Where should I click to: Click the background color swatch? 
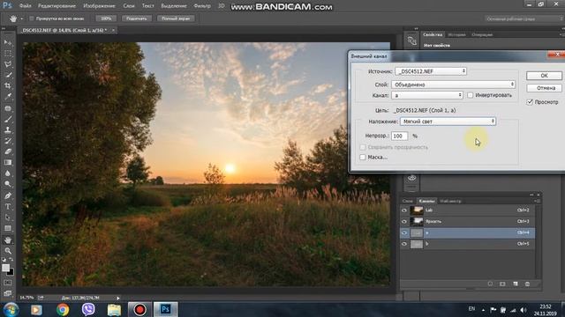tap(11, 273)
